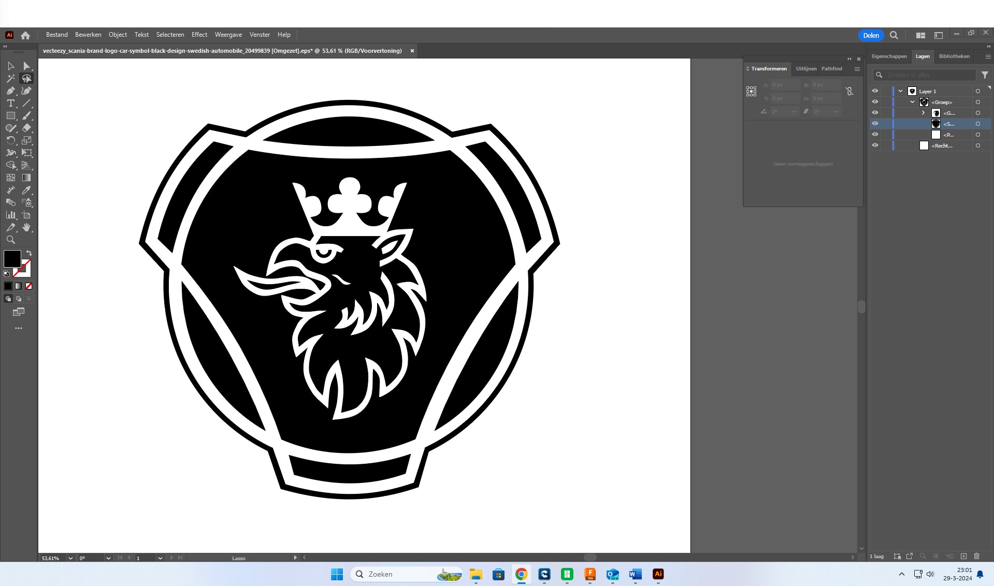Click the target circle for <Groep>
This screenshot has height=586, width=994.
978,102
